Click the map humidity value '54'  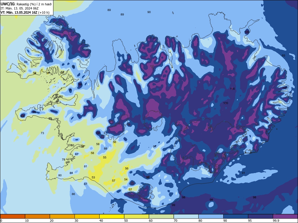126,179
